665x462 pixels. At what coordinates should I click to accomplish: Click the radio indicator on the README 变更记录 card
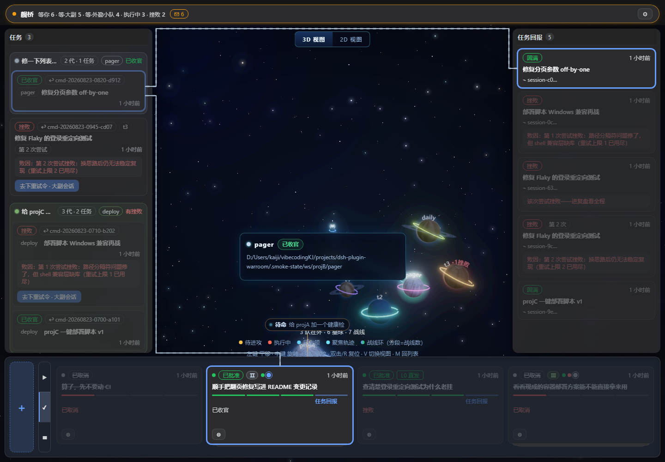click(x=269, y=375)
